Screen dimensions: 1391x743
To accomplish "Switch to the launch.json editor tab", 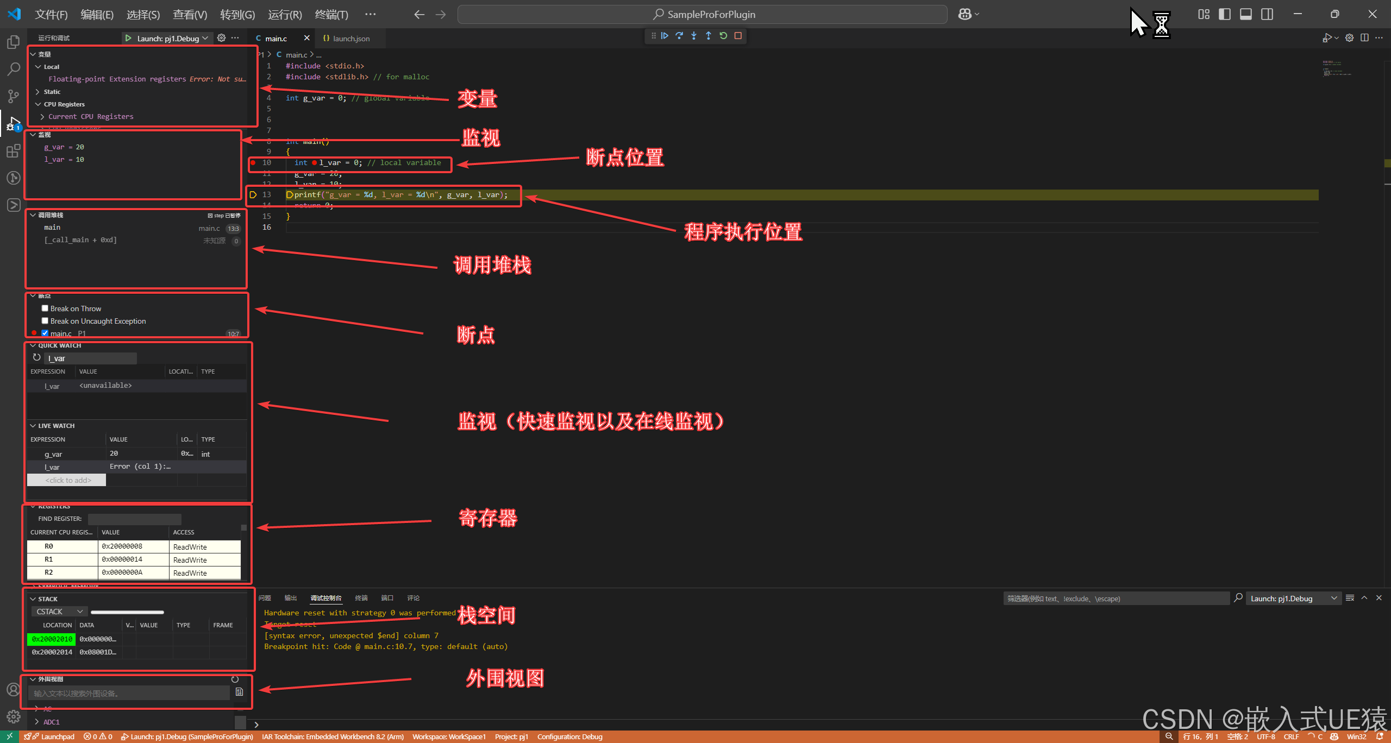I will click(350, 39).
